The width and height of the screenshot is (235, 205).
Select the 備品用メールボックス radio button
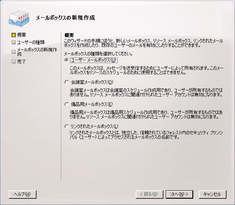(67, 104)
